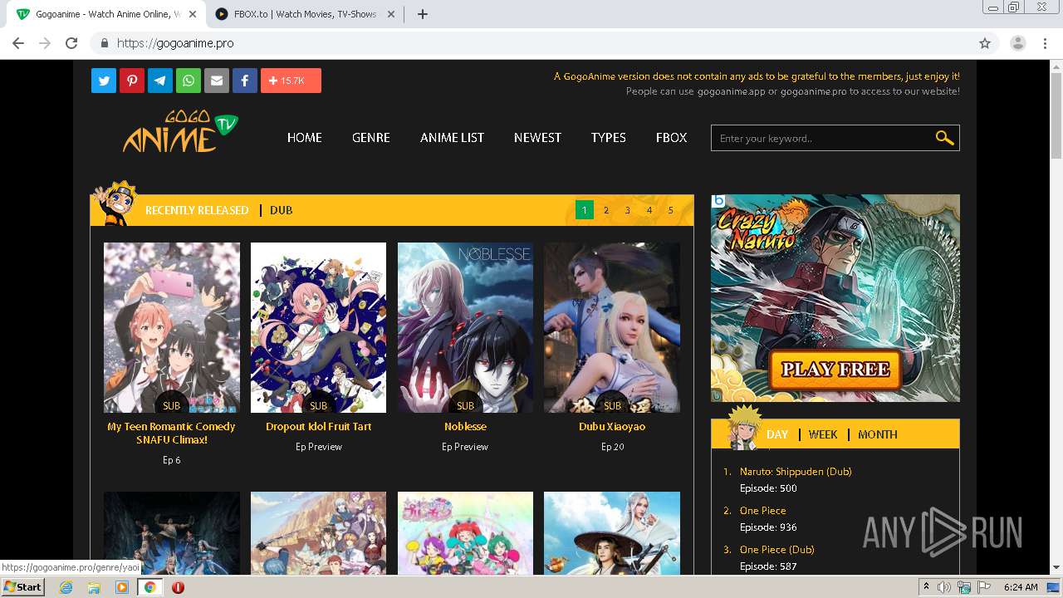
Task: Share the page on Facebook
Action: pos(245,81)
